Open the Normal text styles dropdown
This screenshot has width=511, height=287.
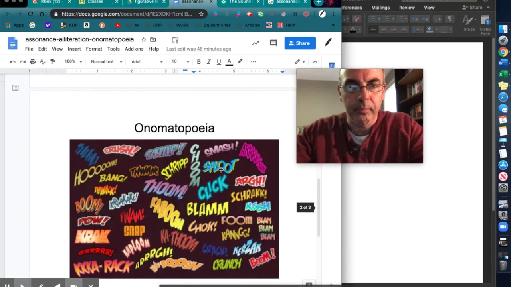[106, 61]
